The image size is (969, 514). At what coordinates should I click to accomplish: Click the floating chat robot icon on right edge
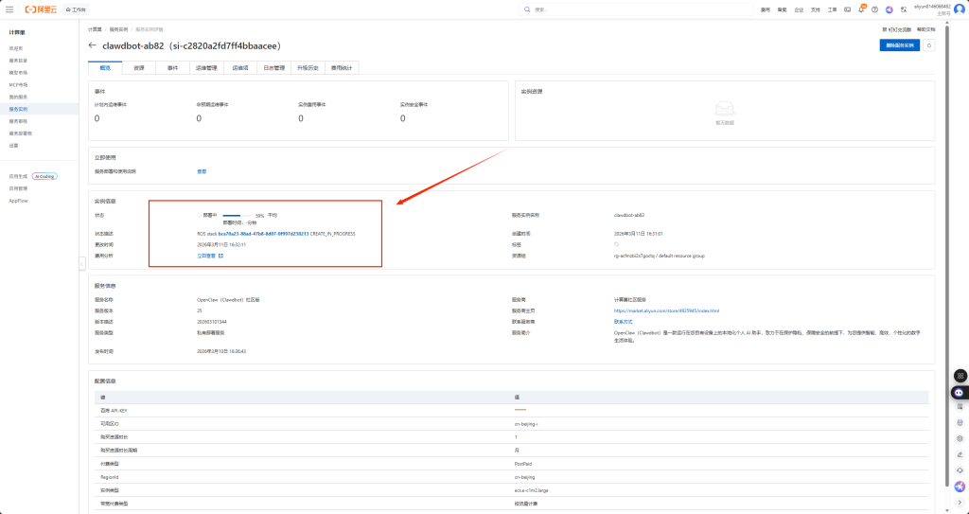pos(960,391)
